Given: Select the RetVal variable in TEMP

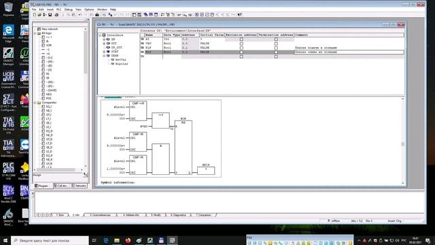Looking at the screenshot, I should (121, 60).
